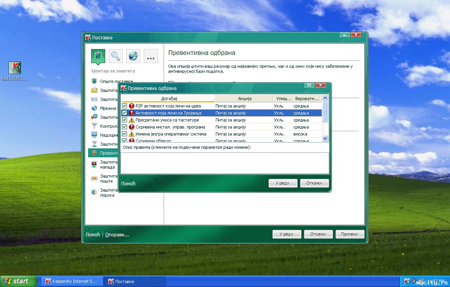Sort by the Акција column header
Viewport: 450px width, 287px height.
pos(244,99)
